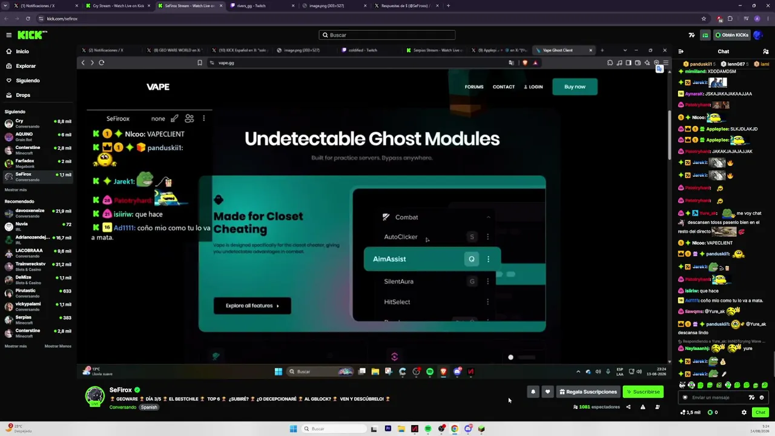Reload the kick.com page
Screen dimensions: 775x436
click(x=28, y=19)
